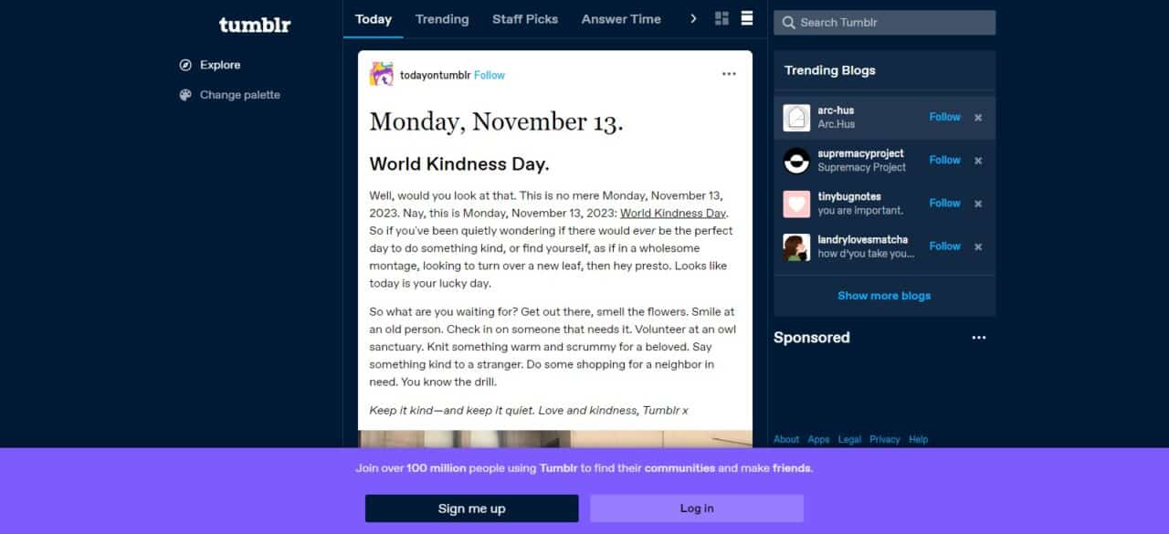This screenshot has height=534, width=1169.
Task: Open the Staff Picks tab
Action: click(x=525, y=19)
